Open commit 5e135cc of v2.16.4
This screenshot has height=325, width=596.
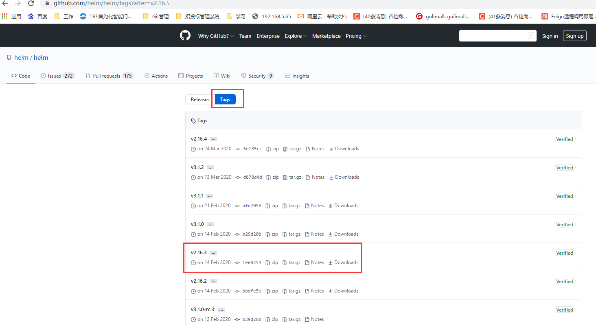(249, 149)
